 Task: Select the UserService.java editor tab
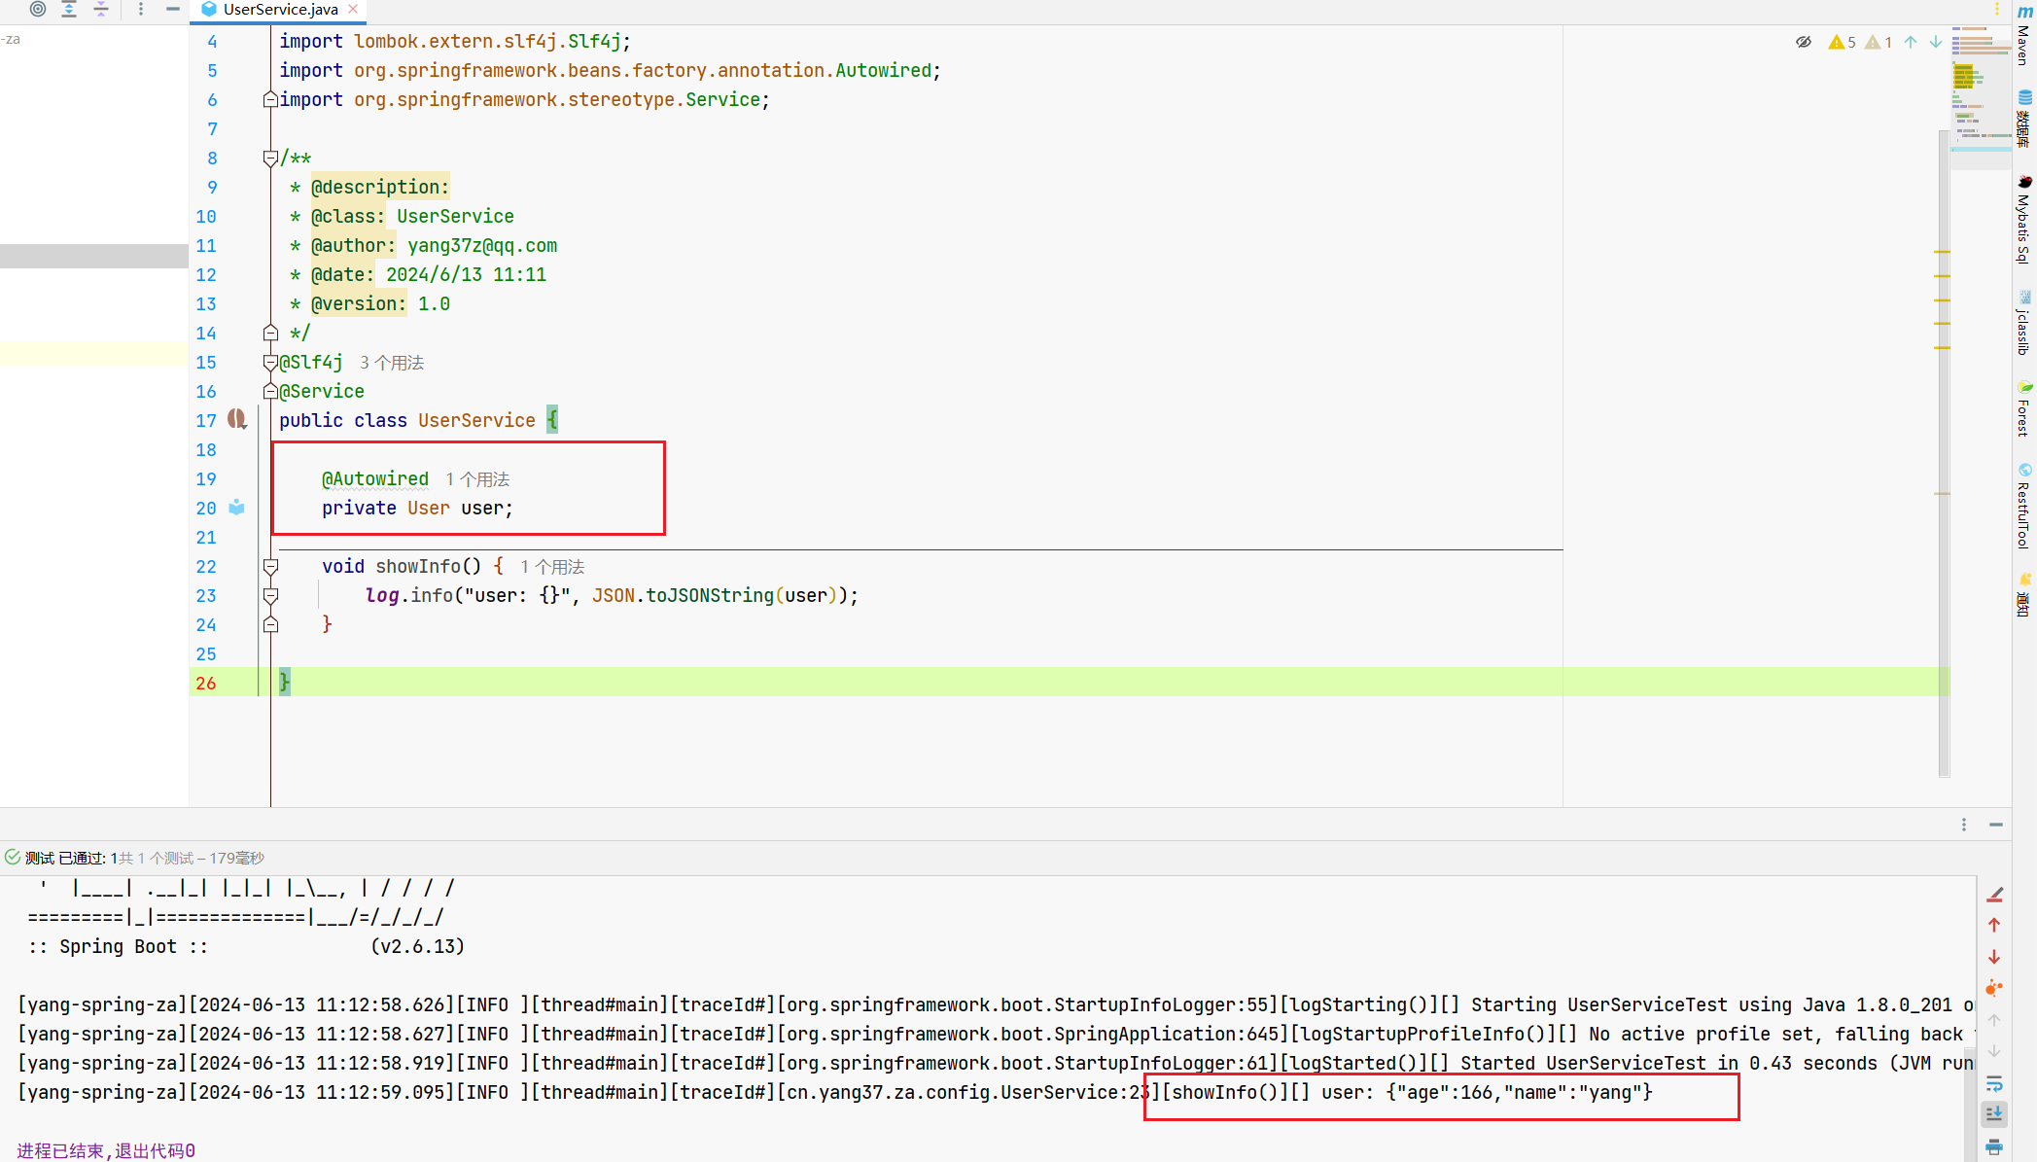point(280,10)
